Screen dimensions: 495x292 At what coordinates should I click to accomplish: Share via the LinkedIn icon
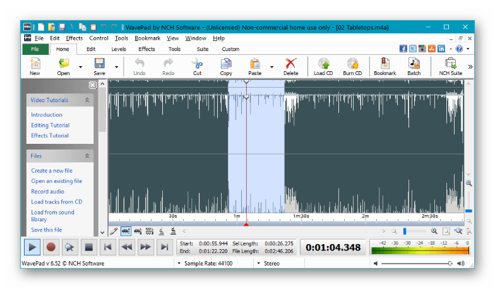(x=441, y=49)
